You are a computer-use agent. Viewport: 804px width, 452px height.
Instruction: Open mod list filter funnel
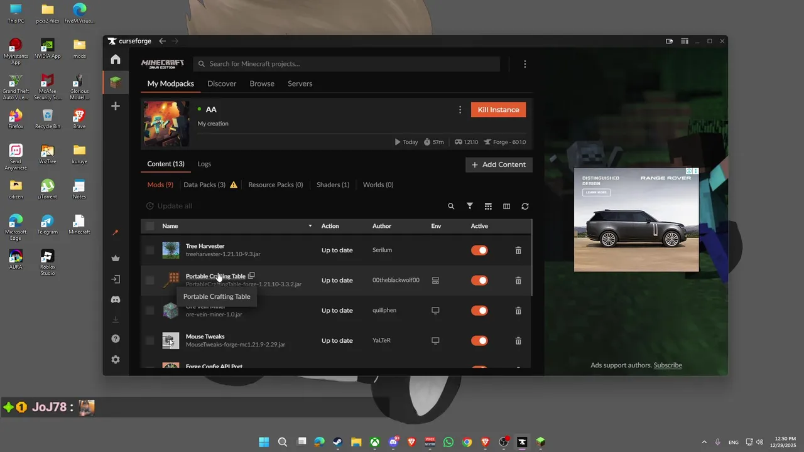pos(470,206)
